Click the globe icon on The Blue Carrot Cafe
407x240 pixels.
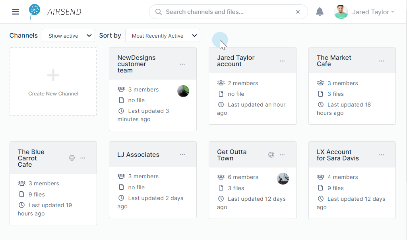[x=72, y=158]
